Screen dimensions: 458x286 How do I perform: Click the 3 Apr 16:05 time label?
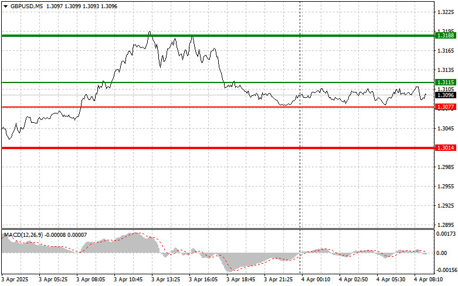pos(203,280)
